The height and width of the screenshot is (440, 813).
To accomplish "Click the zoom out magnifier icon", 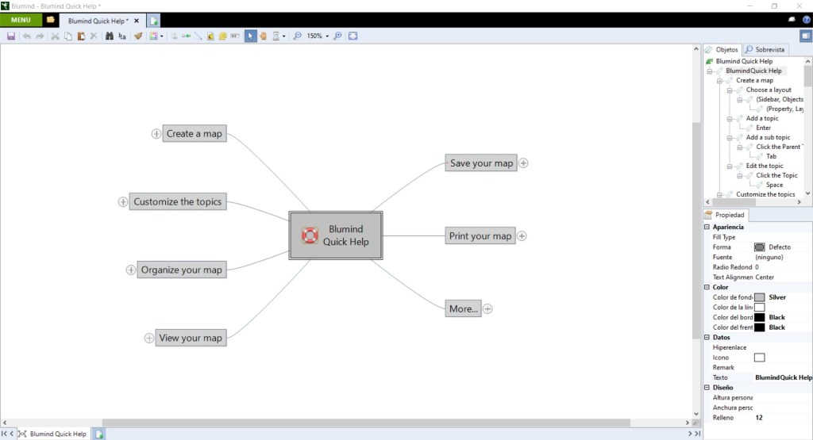I will click(297, 36).
